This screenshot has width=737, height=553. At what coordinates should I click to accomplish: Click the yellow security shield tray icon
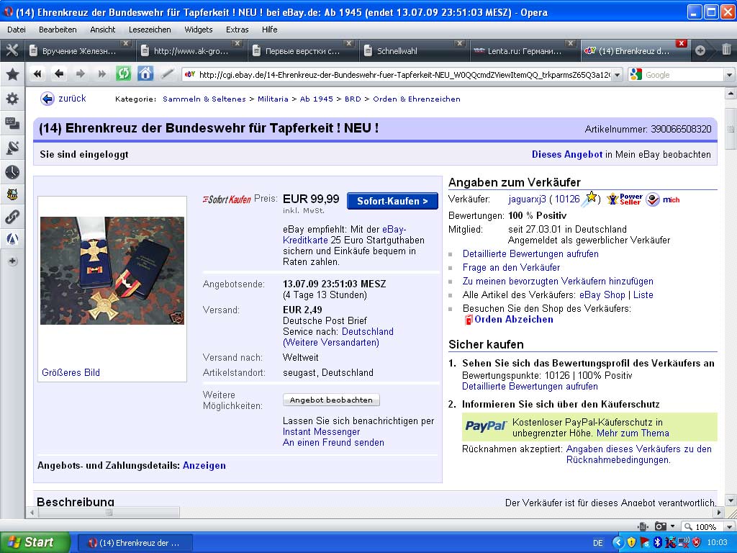click(x=632, y=542)
